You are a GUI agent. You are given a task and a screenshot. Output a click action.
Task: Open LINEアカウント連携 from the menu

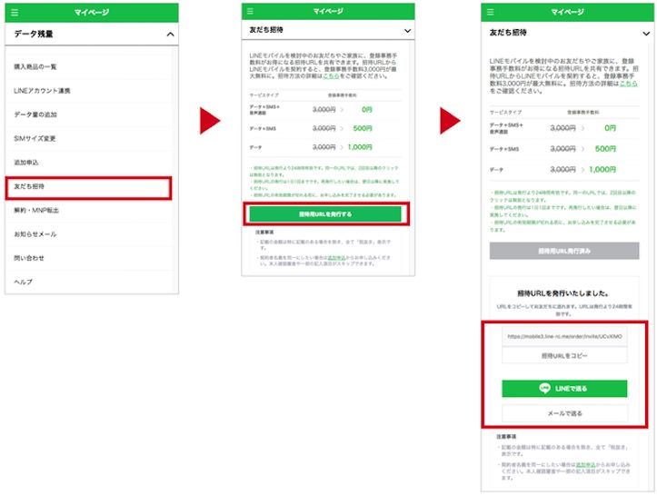[42, 92]
